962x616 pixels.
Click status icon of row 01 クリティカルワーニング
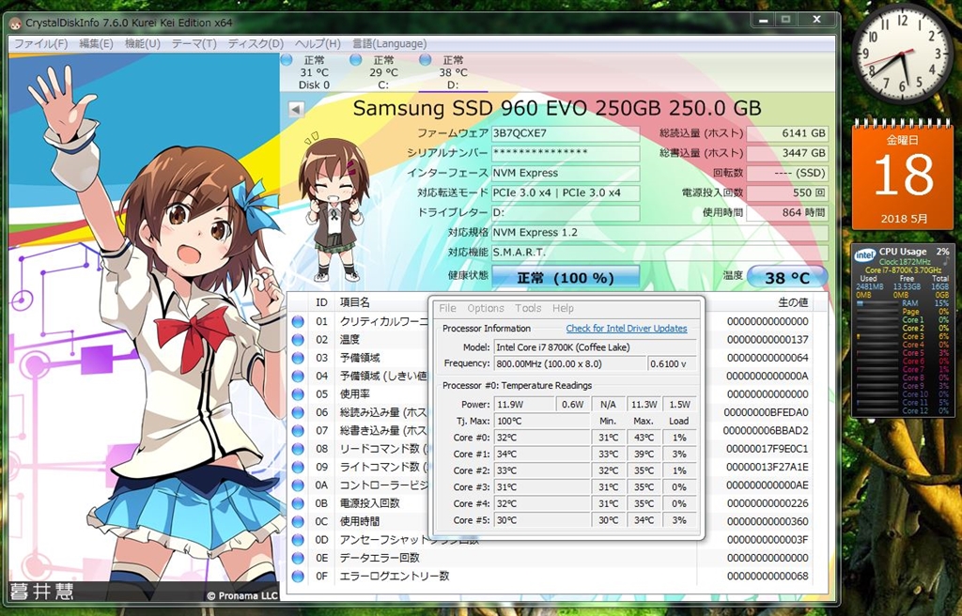click(x=298, y=321)
